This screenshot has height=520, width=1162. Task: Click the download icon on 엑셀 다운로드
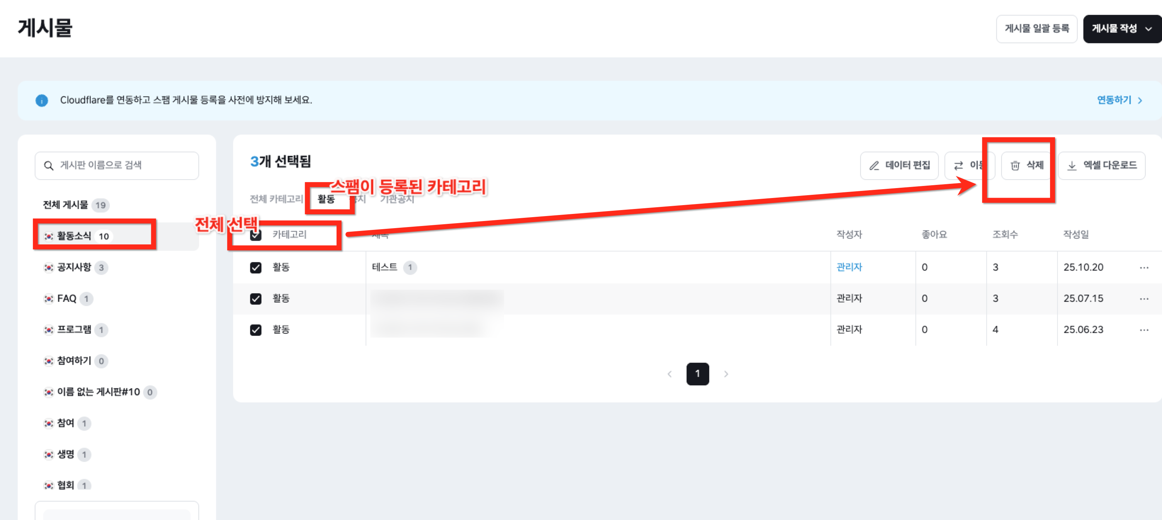[x=1072, y=165]
